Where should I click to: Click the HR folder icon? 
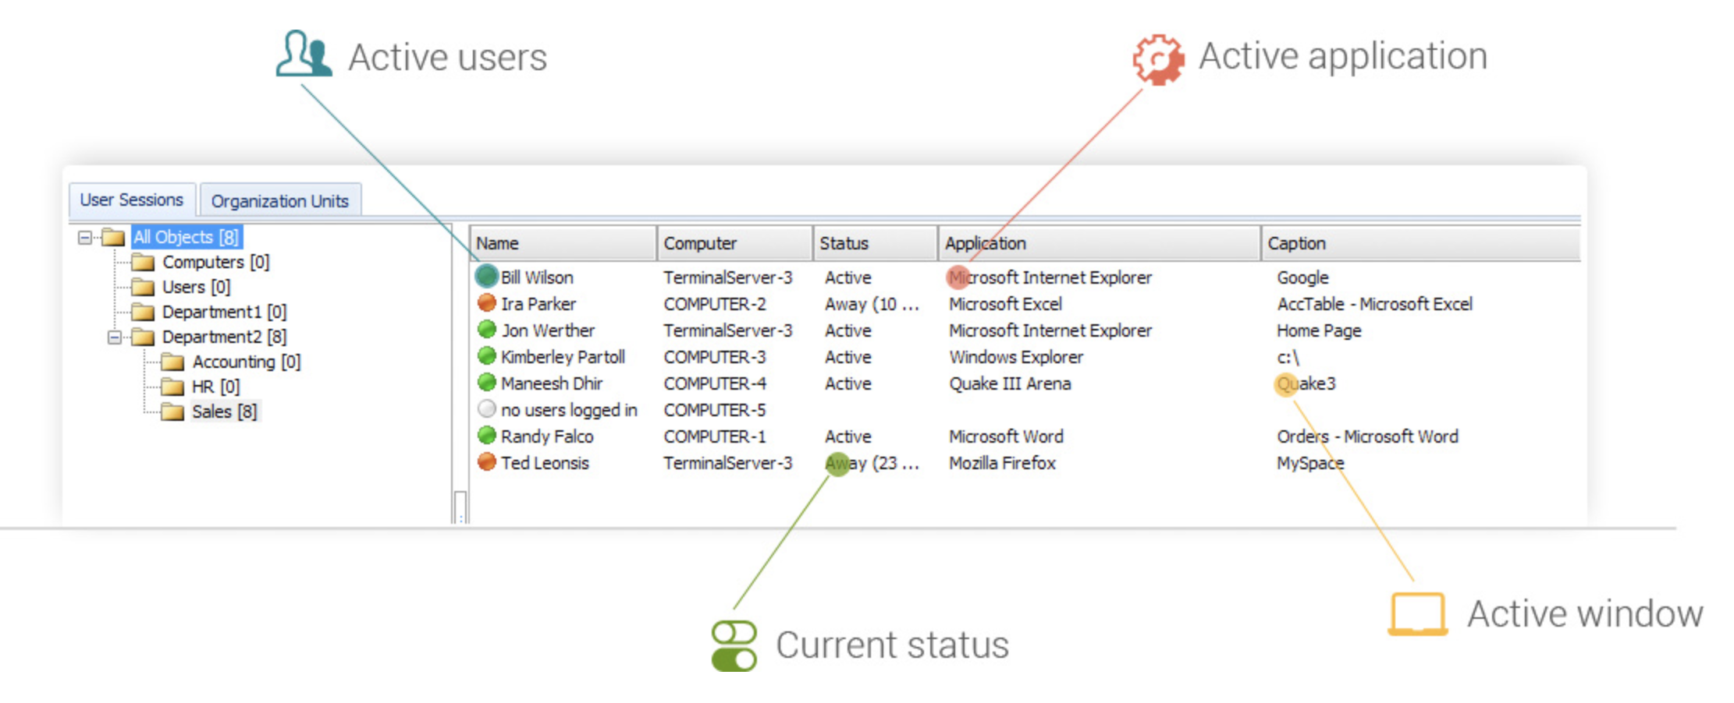pos(172,387)
